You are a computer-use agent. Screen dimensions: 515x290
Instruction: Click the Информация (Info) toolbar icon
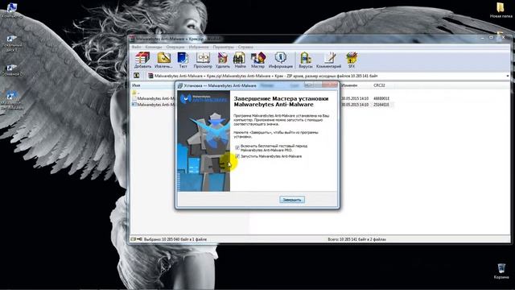coord(281,60)
